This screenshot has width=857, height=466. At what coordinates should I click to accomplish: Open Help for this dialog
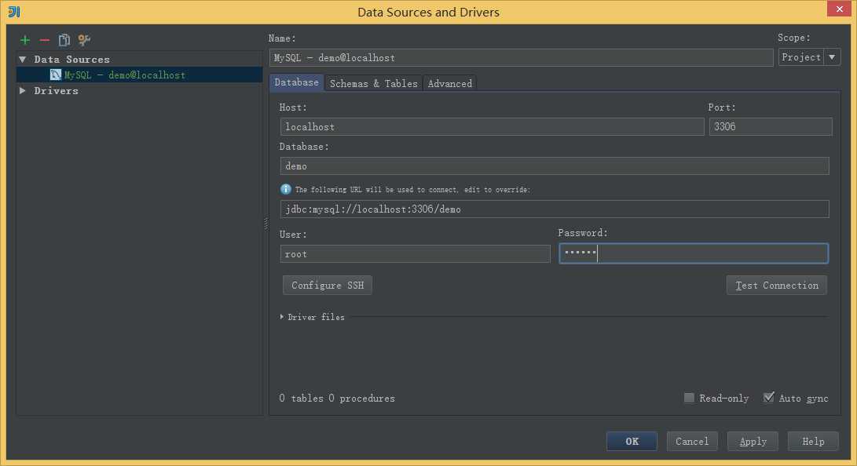[x=813, y=441]
